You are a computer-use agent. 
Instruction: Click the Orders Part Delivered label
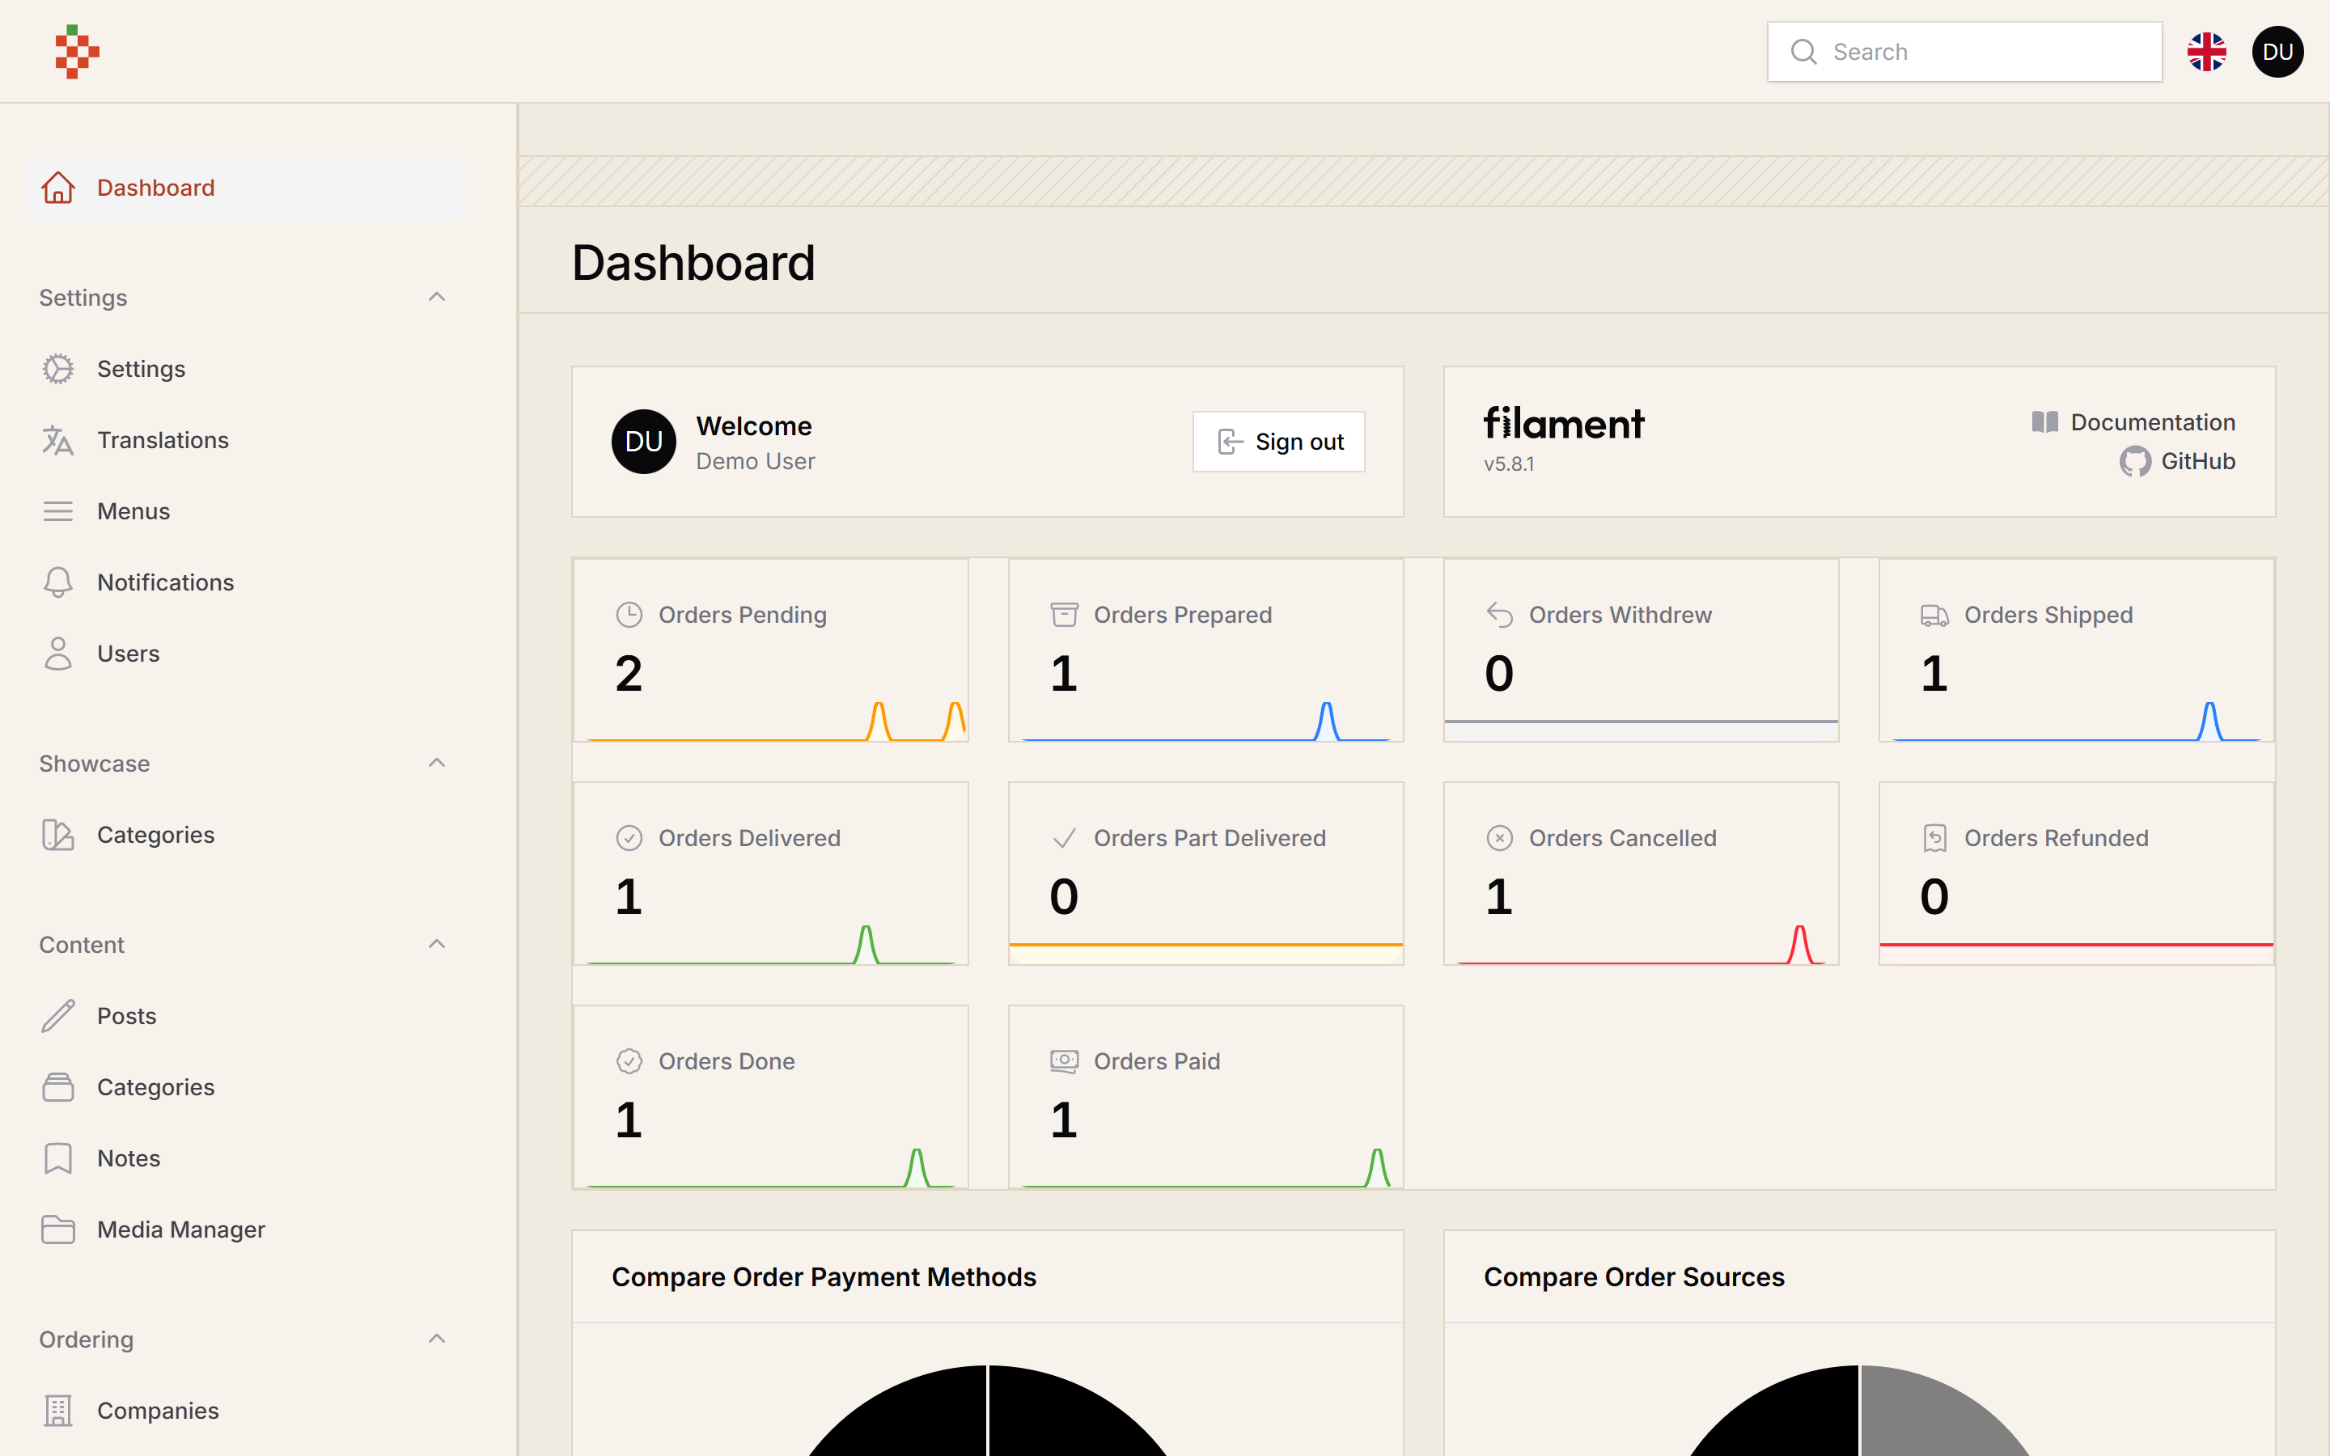click(1209, 838)
